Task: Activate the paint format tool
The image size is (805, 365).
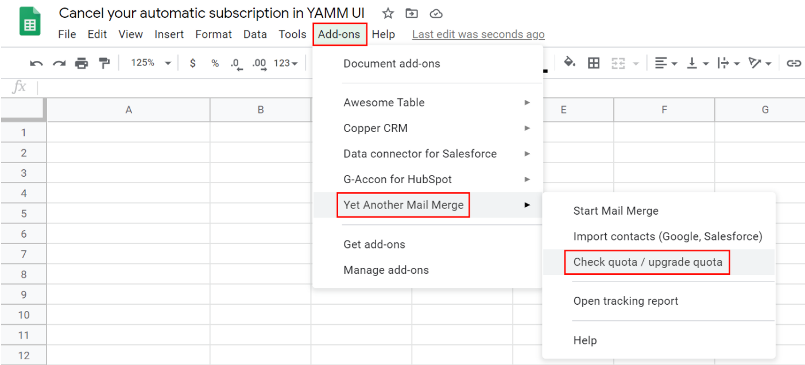Action: (x=104, y=63)
